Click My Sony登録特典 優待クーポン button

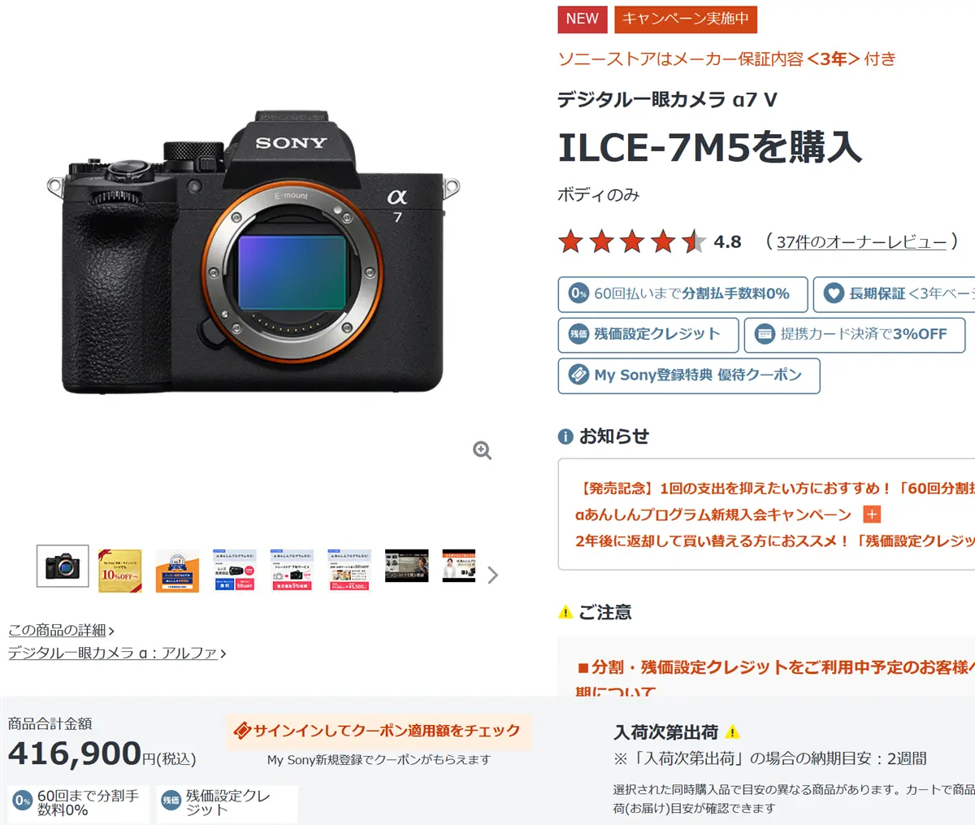pos(689,376)
